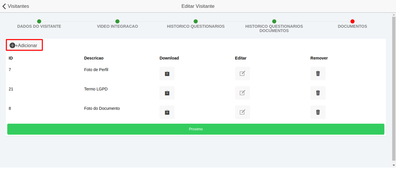Select the HISTORICO QUESTIONARIOS step
The height and width of the screenshot is (180, 396).
click(196, 26)
